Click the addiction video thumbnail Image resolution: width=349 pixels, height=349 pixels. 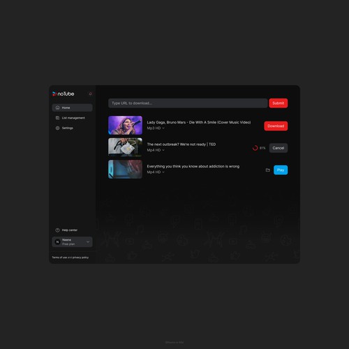125,169
